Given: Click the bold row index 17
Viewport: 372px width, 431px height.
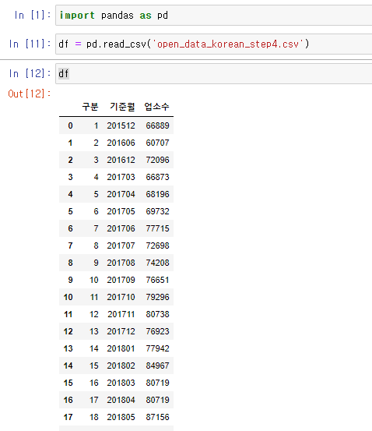Looking at the screenshot, I should (68, 417).
